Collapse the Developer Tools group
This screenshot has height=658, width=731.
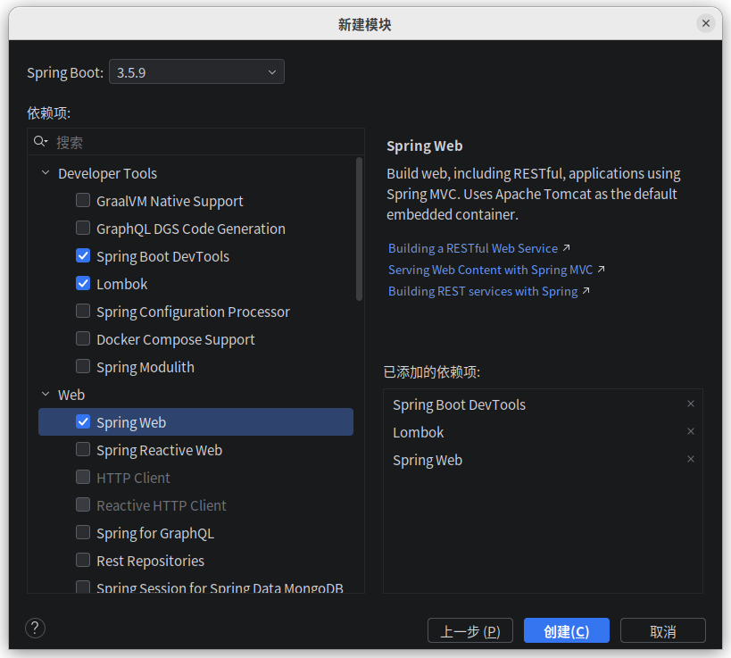click(x=46, y=173)
